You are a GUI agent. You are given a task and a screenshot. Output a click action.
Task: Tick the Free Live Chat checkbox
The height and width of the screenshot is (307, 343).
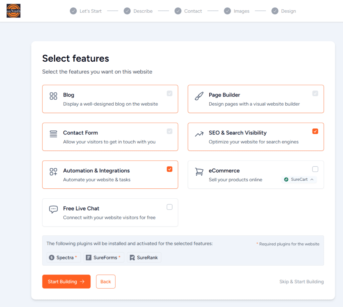pyautogui.click(x=169, y=207)
